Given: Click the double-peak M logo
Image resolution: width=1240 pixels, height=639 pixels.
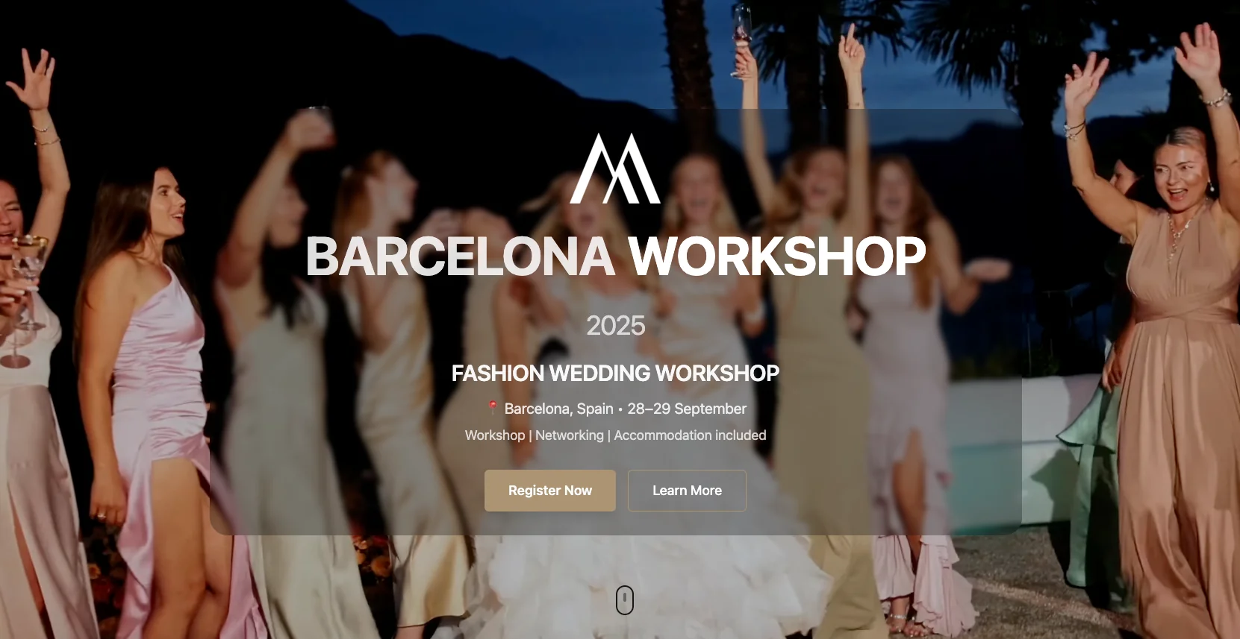Looking at the screenshot, I should [x=615, y=169].
